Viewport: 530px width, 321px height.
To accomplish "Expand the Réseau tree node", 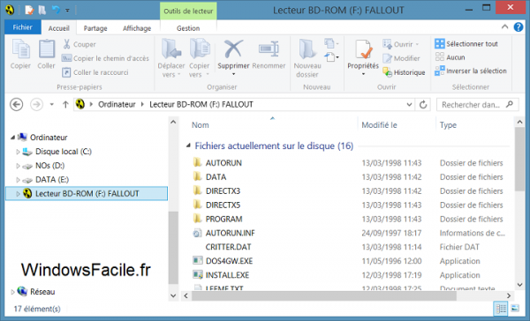I will [x=12, y=292].
